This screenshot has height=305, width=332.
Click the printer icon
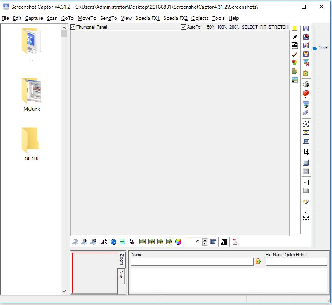[306, 84]
